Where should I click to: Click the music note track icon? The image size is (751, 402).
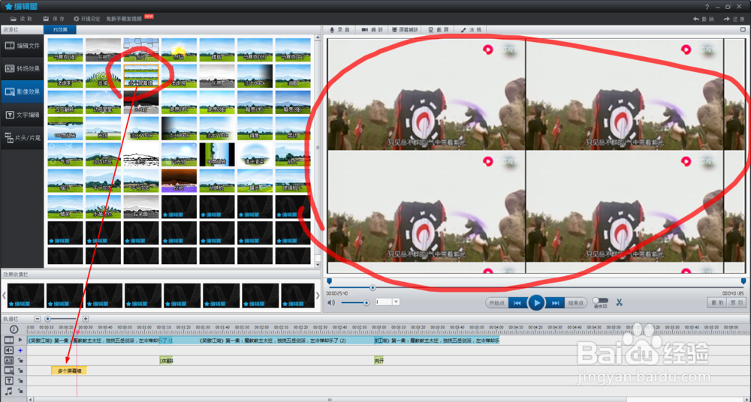point(9,391)
